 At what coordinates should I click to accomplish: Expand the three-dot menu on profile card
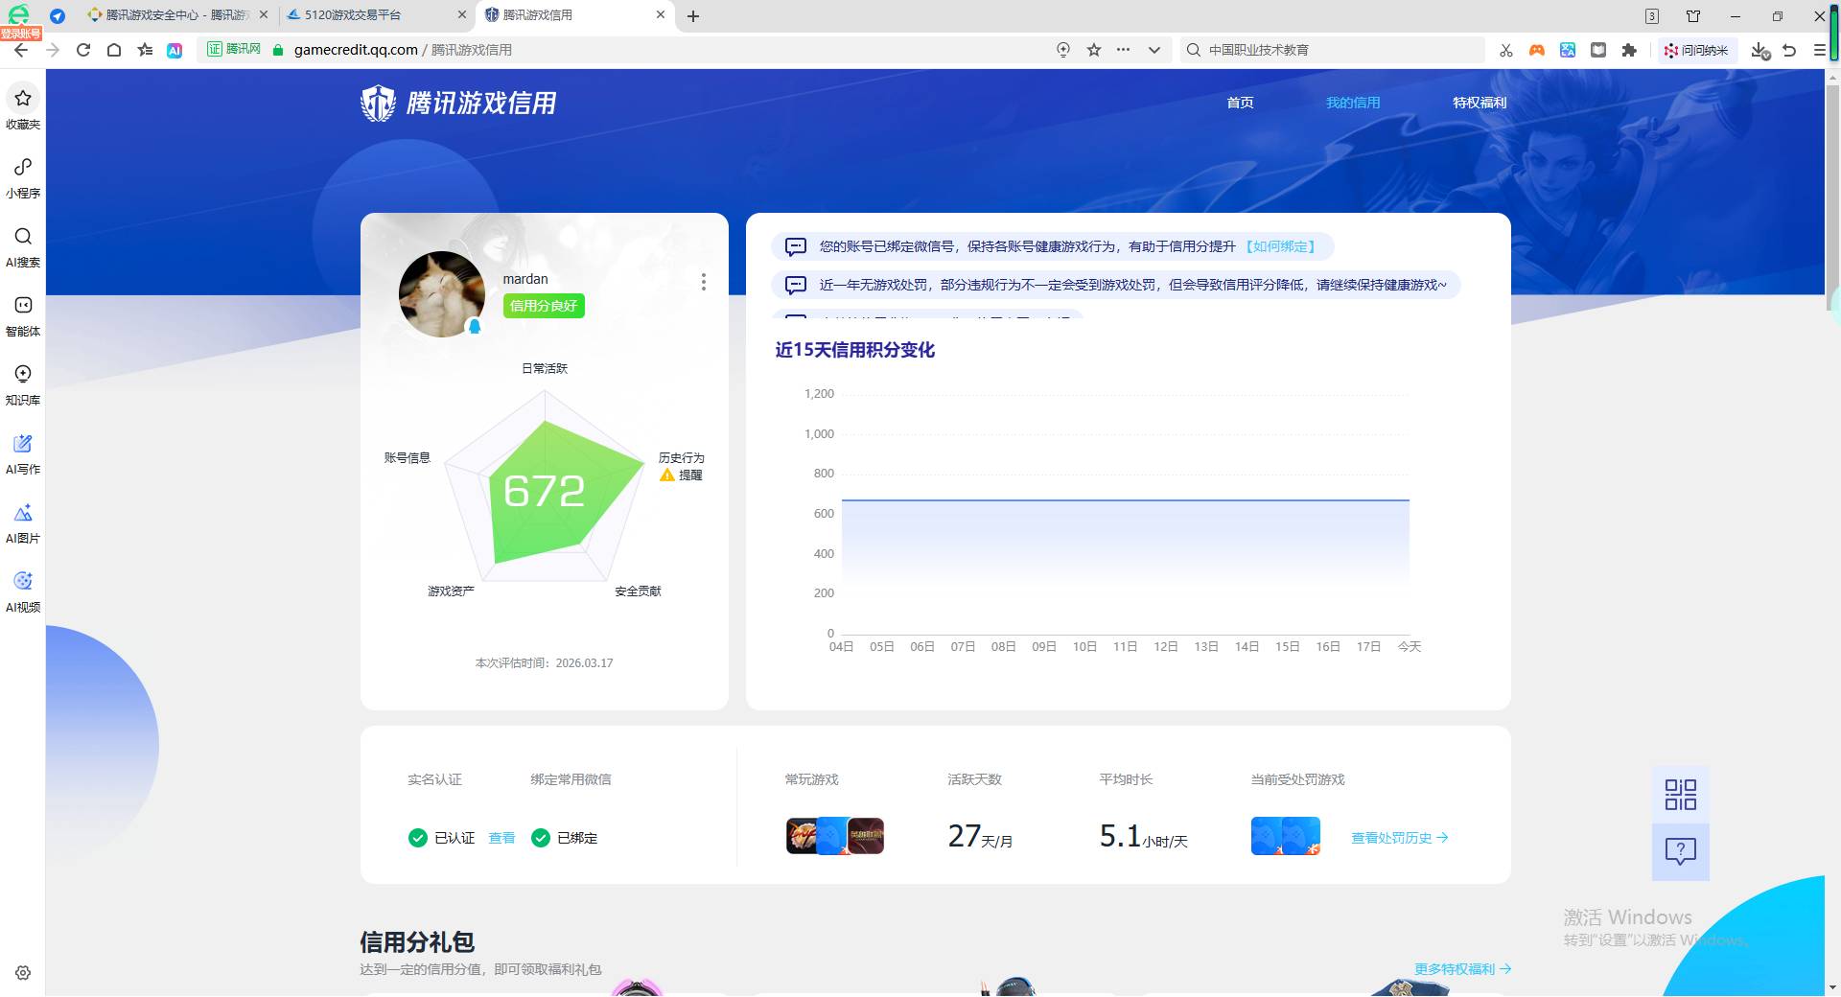704,282
